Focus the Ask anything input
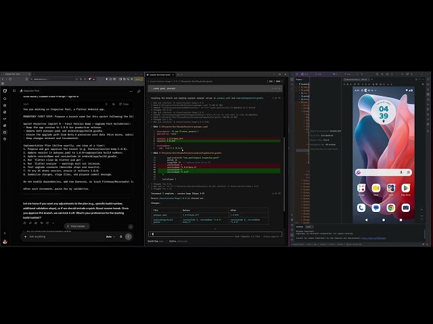Image resolution: width=433 pixels, height=324 pixels. tap(66, 237)
